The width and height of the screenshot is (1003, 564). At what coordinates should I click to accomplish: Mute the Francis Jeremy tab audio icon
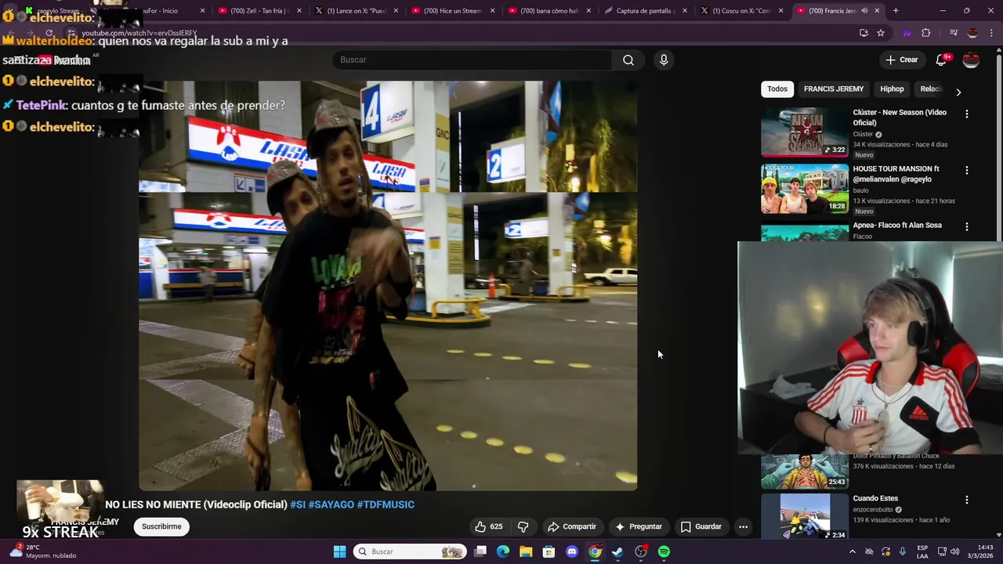click(x=864, y=11)
